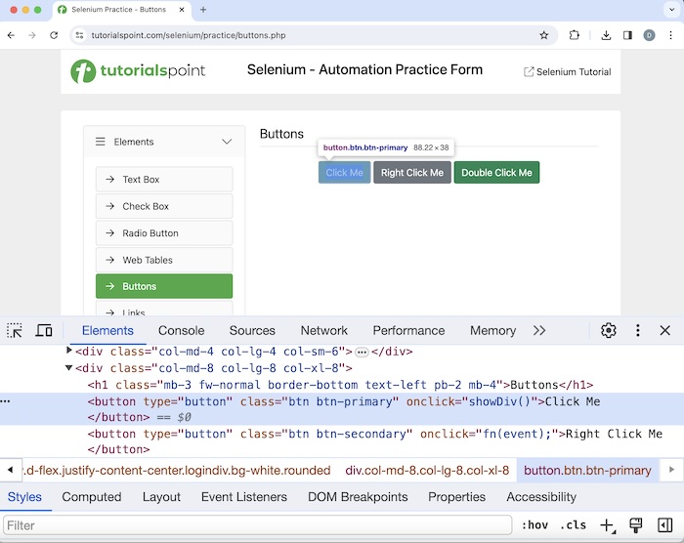Select the Radio Button sidebar item
The image size is (684, 543).
(x=164, y=233)
